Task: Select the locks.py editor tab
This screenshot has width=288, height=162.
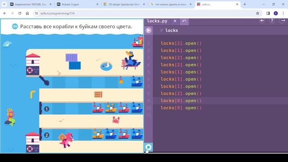Action: [x=157, y=21]
